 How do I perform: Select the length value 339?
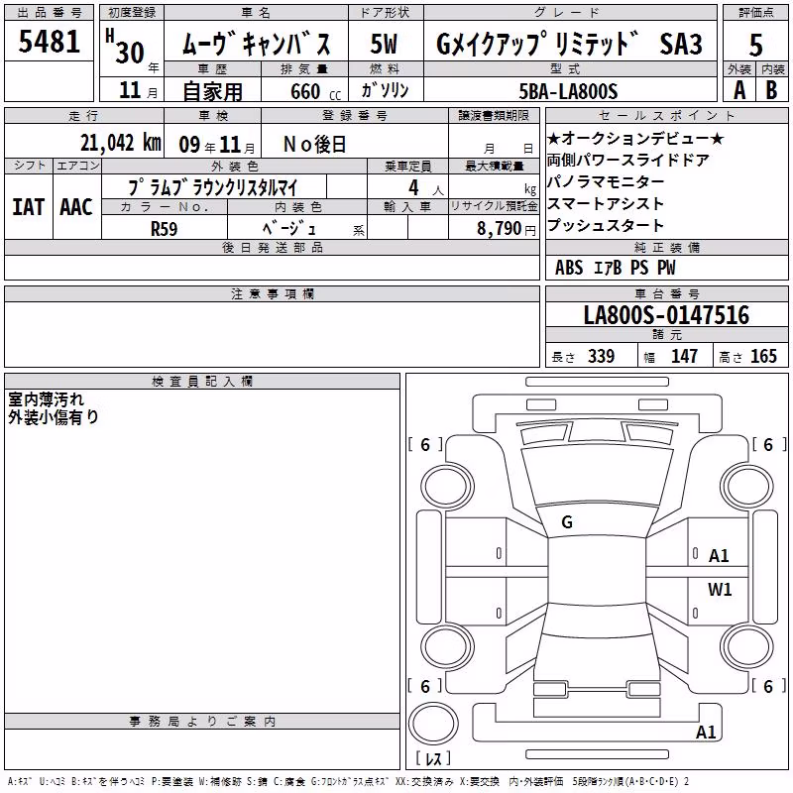[x=602, y=356]
